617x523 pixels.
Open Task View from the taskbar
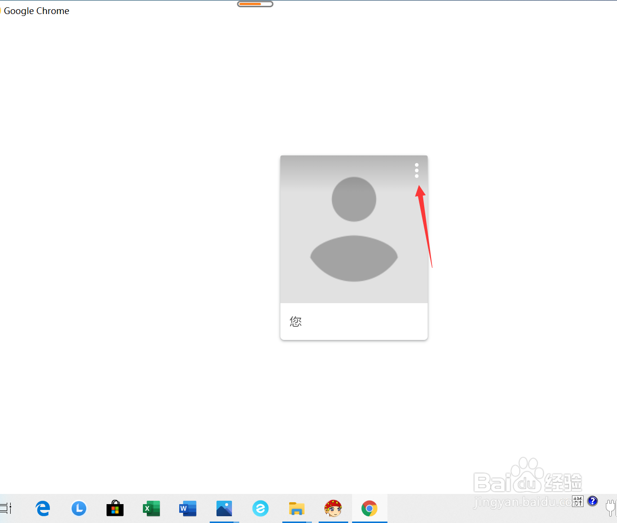click(5, 508)
